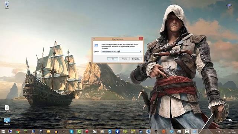Click OK in the Uruchamianie dialog
The width and height of the screenshot is (238, 134).
(x=112, y=59)
